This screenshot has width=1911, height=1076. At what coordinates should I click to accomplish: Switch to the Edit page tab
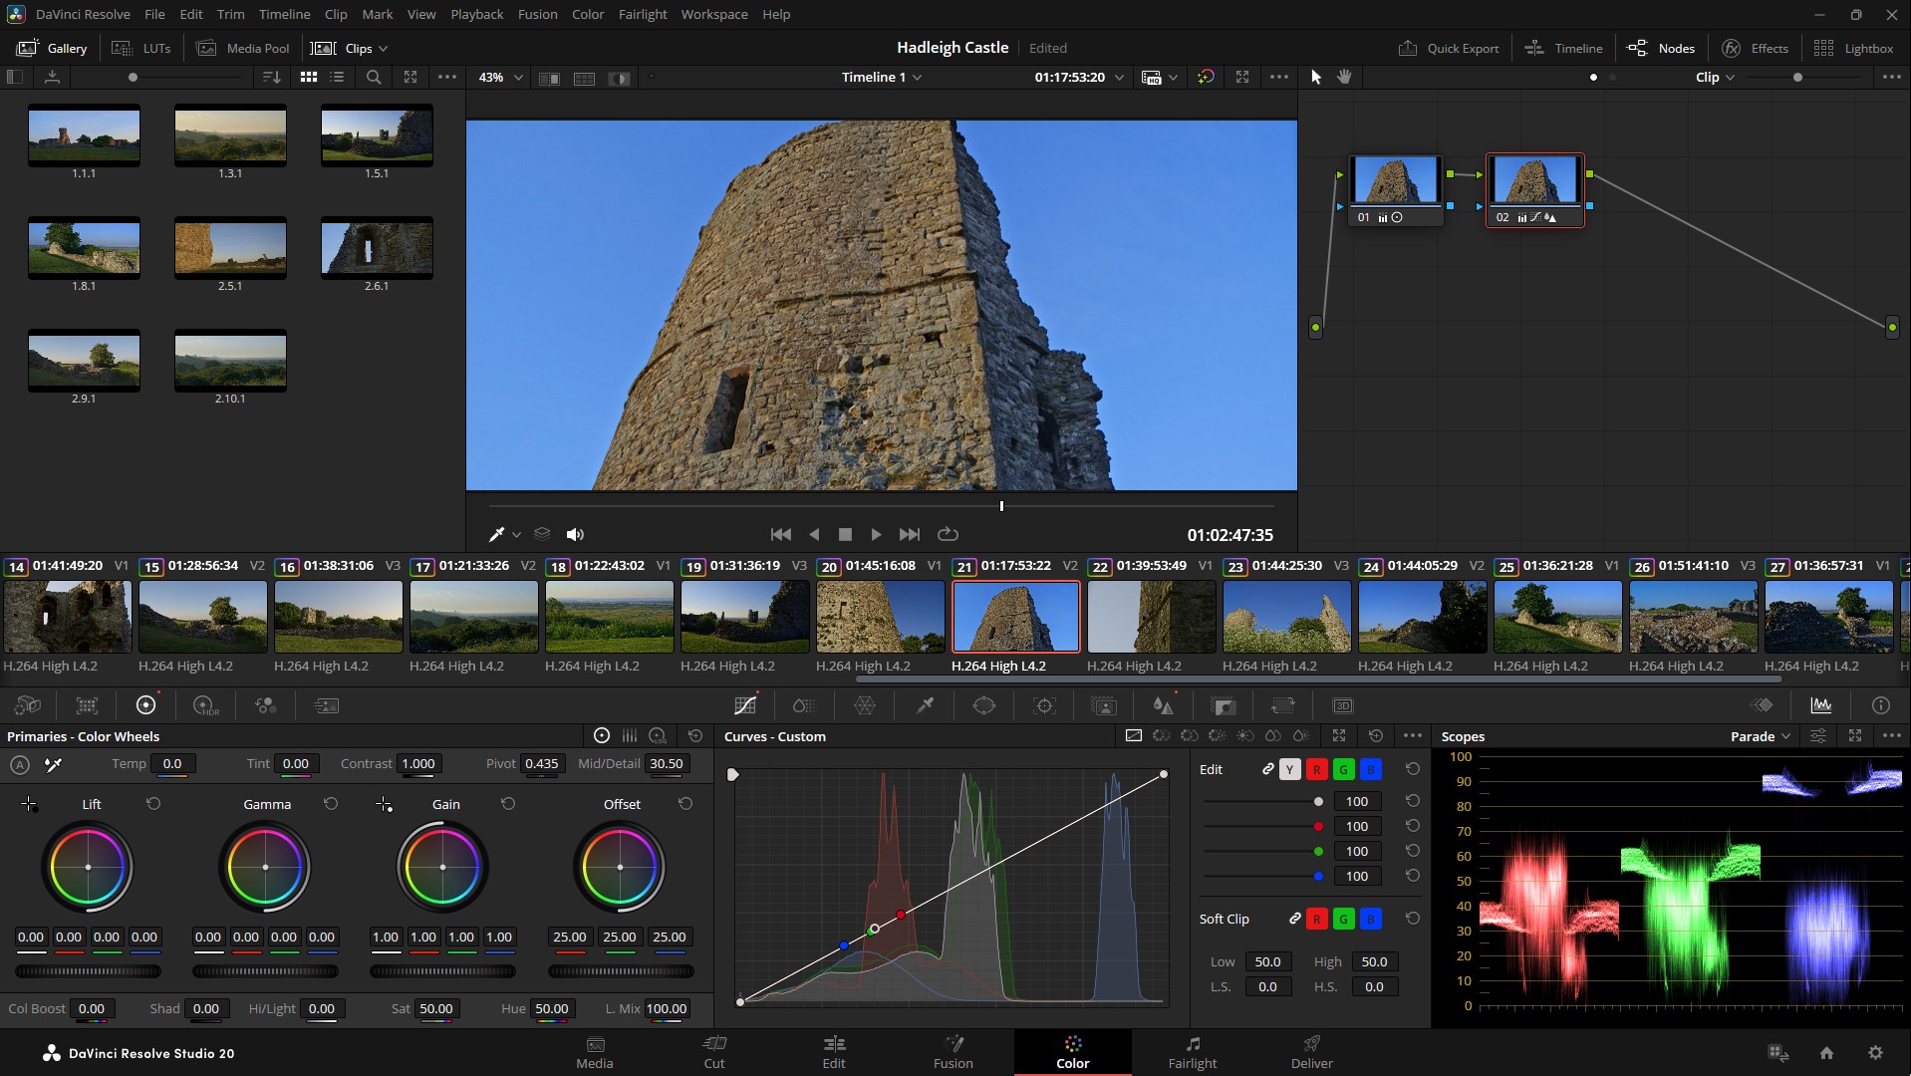[834, 1052]
